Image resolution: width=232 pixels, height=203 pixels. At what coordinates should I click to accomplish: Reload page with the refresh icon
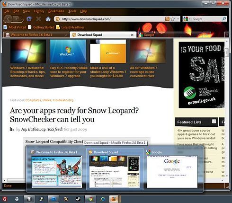29,19
